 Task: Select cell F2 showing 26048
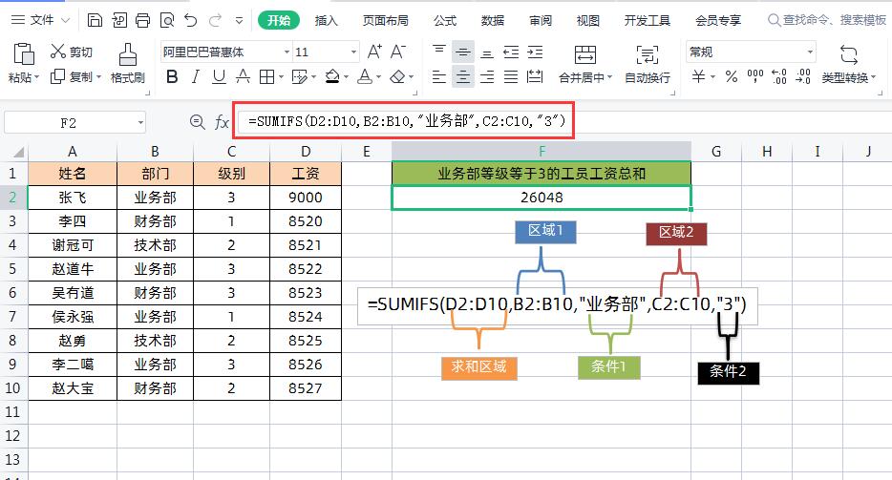click(x=542, y=198)
